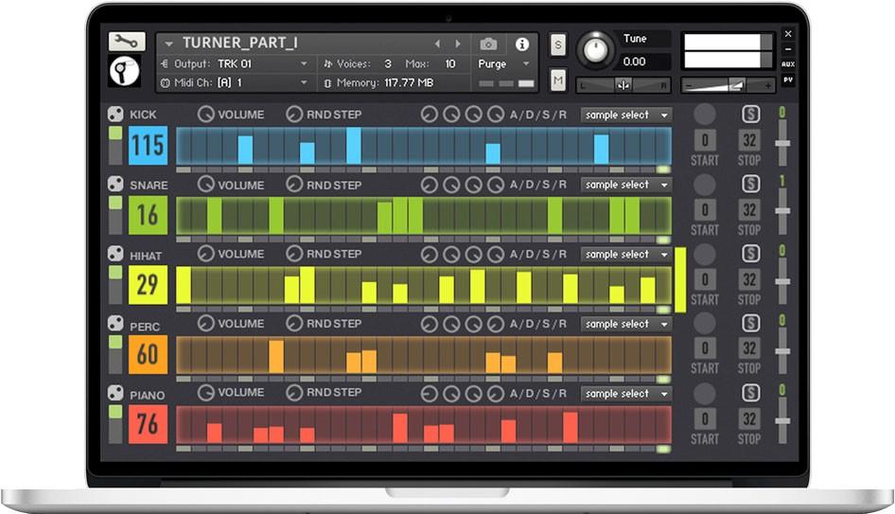The height and width of the screenshot is (514, 895).
Task: Randomize the HIHAT row using dice
Action: [x=115, y=254]
